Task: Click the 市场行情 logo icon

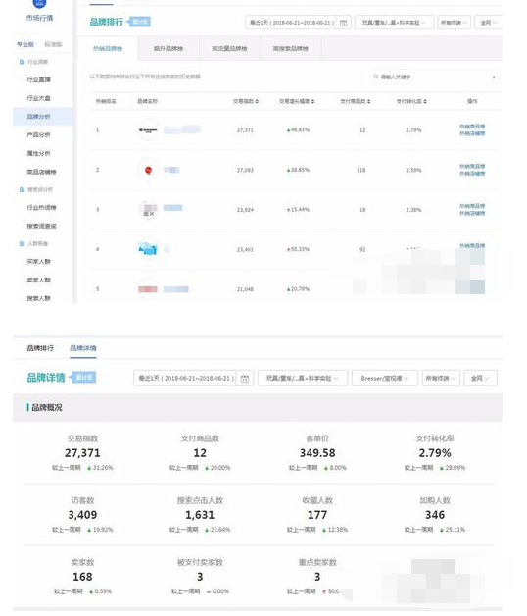Action: 39,4
